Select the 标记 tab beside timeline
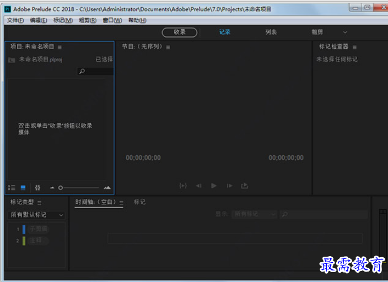 tap(140, 202)
